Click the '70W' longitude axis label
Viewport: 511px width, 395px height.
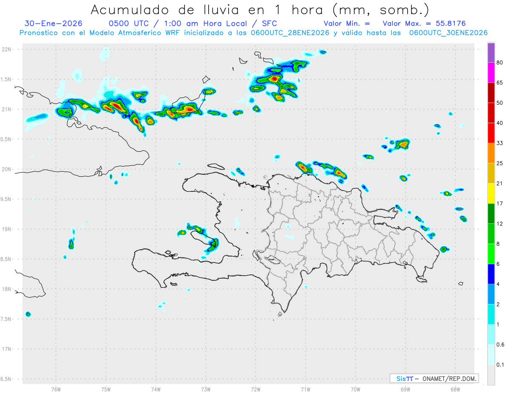[x=356, y=389]
